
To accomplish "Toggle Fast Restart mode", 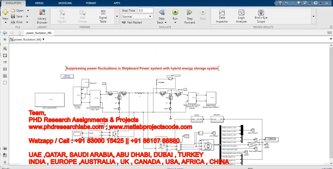I will coord(132,23).
